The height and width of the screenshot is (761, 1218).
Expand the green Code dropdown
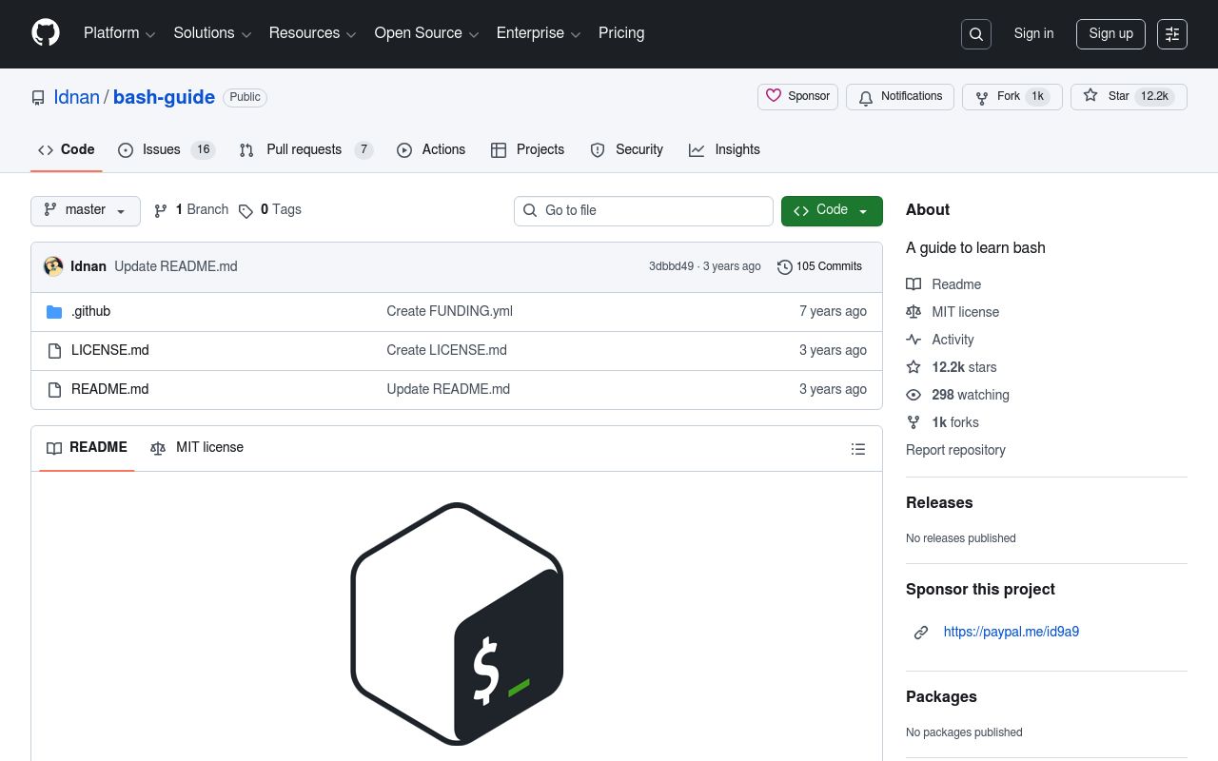(832, 210)
